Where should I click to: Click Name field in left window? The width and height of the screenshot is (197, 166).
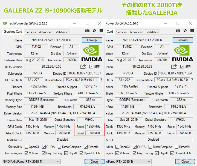pos(51,40)
